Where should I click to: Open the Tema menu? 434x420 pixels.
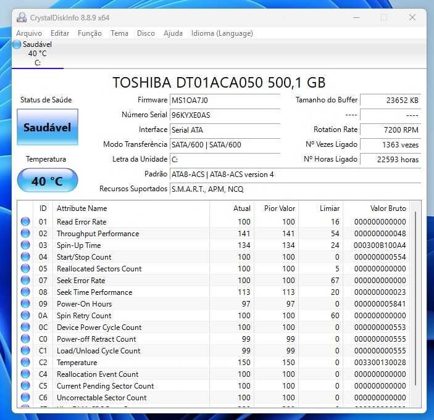click(119, 33)
